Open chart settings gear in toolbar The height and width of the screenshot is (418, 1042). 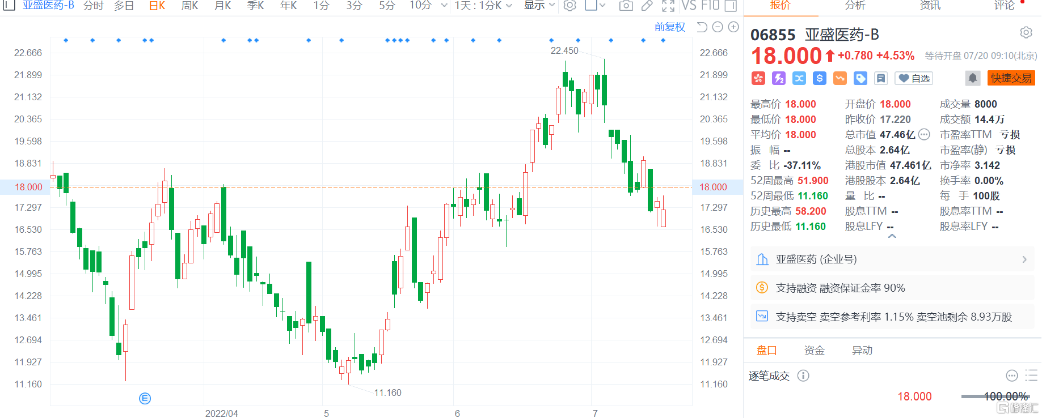point(569,6)
